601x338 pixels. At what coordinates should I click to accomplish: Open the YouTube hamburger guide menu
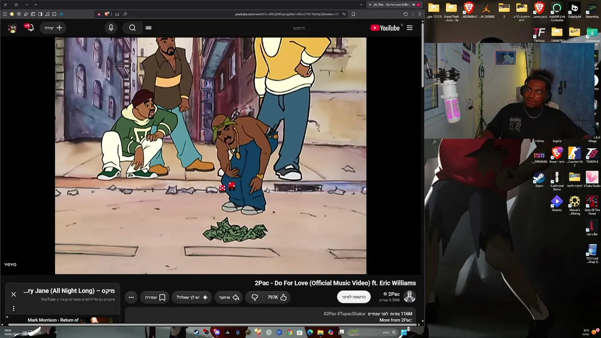tap(409, 28)
